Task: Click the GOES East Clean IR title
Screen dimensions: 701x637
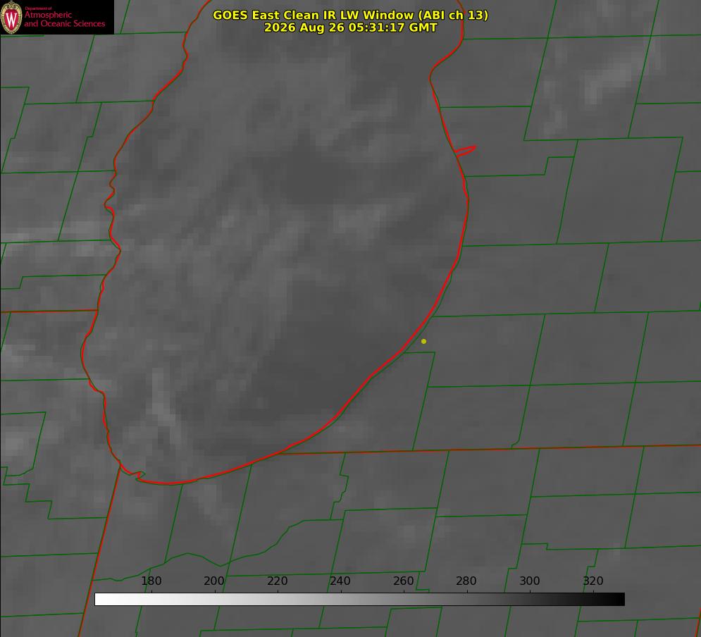Action: [x=351, y=15]
